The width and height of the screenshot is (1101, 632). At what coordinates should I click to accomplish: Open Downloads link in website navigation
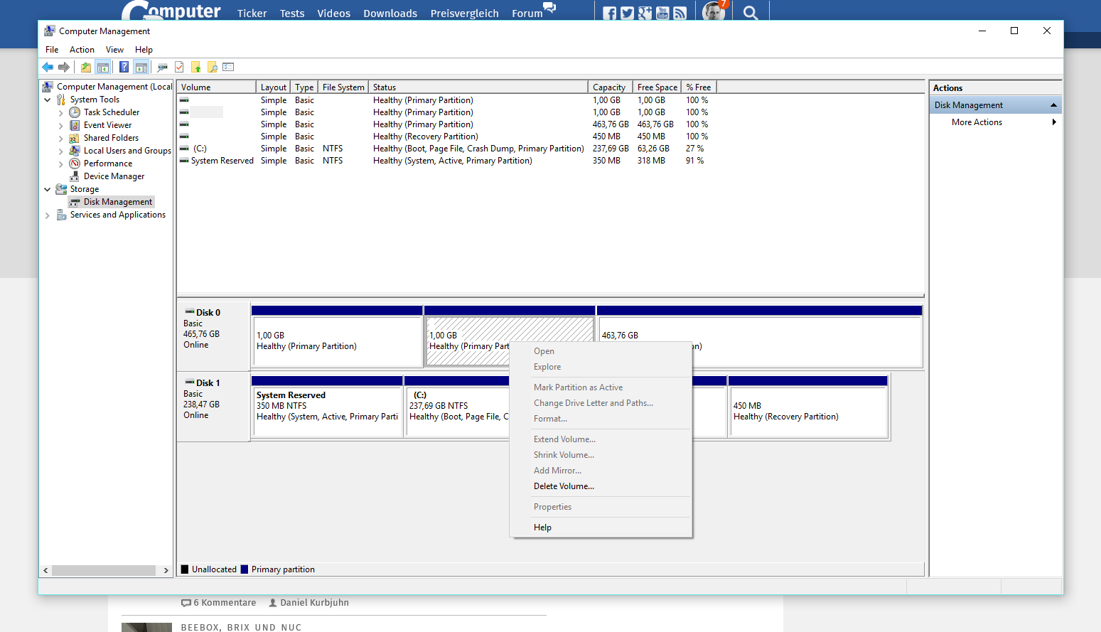coord(390,14)
